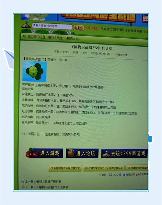Click the potato mine icon beside the search box
The width and height of the screenshot is (162, 205).
pyautogui.click(x=26, y=25)
